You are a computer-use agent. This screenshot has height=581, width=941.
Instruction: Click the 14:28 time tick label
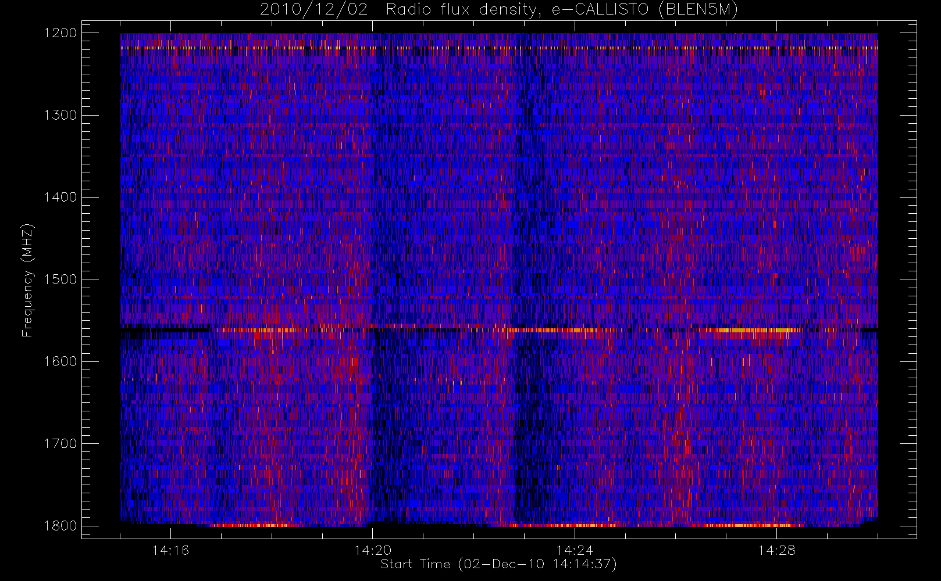pos(777,550)
